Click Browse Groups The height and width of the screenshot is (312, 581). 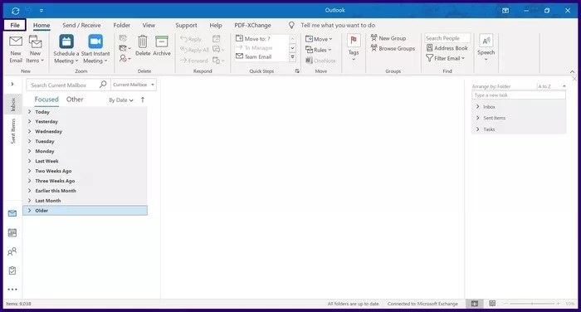tap(393, 48)
